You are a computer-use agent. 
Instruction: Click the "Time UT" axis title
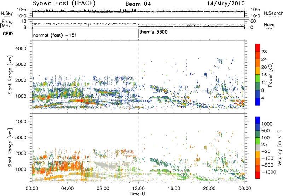(x=138, y=194)
